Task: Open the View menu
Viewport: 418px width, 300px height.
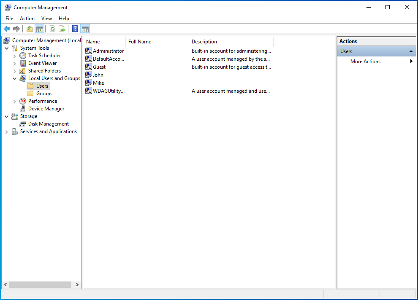Action: 46,19
